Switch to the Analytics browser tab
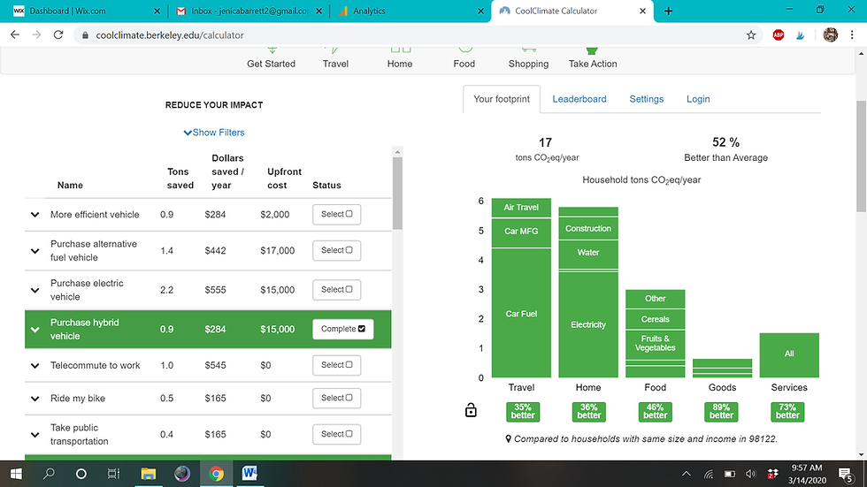 pyautogui.click(x=409, y=11)
